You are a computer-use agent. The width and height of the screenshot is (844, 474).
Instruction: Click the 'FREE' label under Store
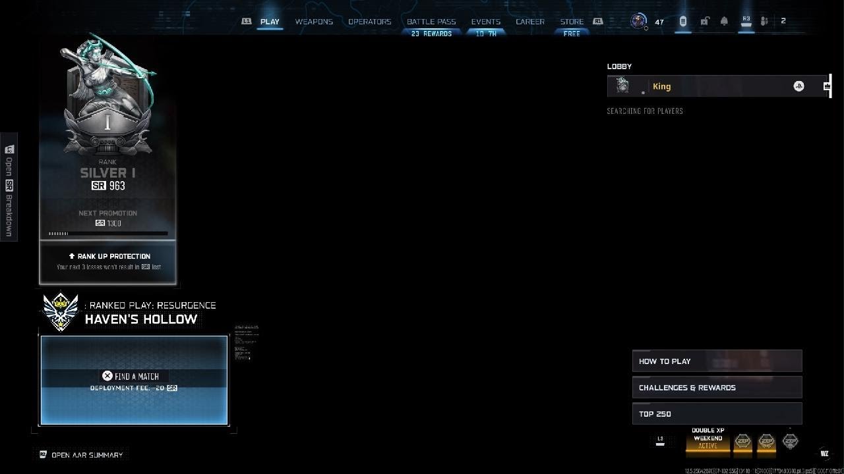tap(572, 34)
